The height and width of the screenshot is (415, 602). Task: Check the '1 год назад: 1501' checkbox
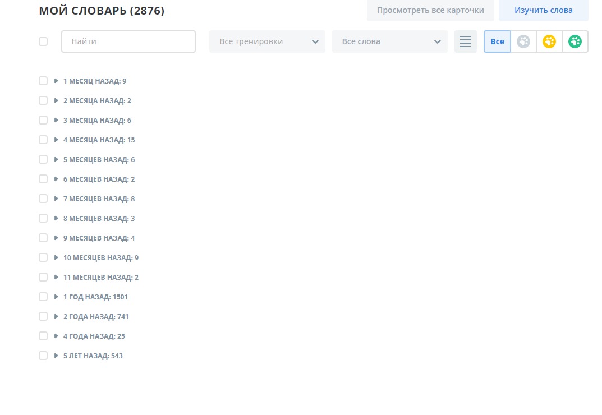[x=43, y=297]
